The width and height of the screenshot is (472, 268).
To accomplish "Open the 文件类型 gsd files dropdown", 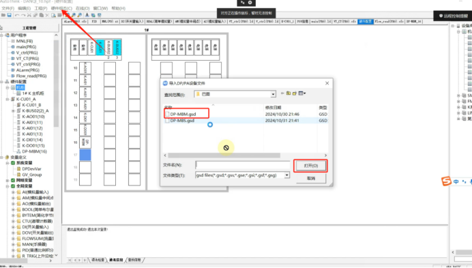I will (287, 175).
